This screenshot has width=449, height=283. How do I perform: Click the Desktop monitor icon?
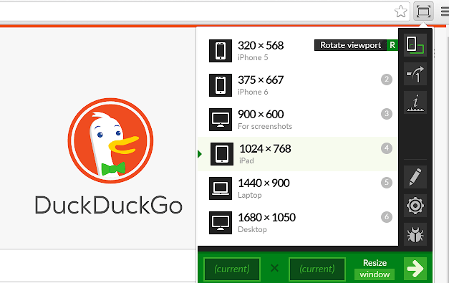(x=221, y=223)
